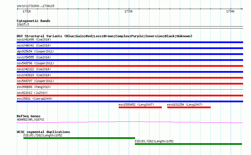Screen dimensions: 251x155
Task: Click red bar for nsv1043619 variant
Action: pos(130,78)
